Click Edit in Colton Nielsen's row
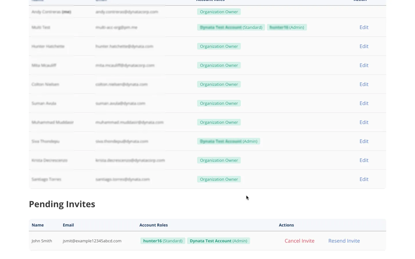The image size is (415, 259). click(364, 84)
